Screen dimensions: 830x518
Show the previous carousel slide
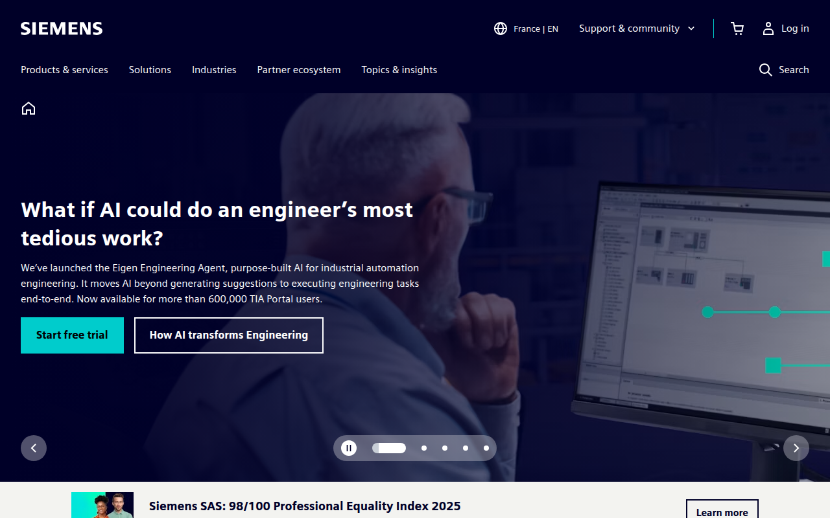[x=34, y=448]
